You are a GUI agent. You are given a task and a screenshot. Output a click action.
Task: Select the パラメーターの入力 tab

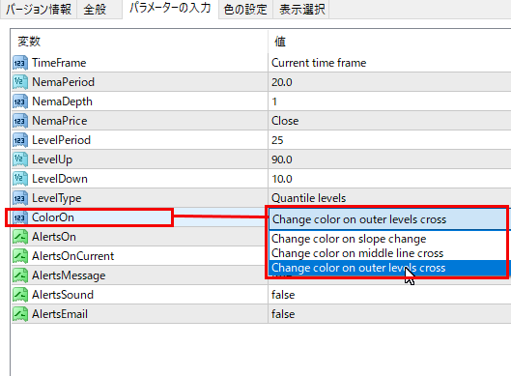(x=170, y=8)
